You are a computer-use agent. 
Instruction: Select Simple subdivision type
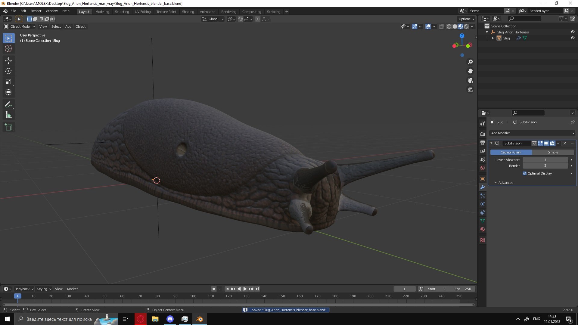coord(553,152)
